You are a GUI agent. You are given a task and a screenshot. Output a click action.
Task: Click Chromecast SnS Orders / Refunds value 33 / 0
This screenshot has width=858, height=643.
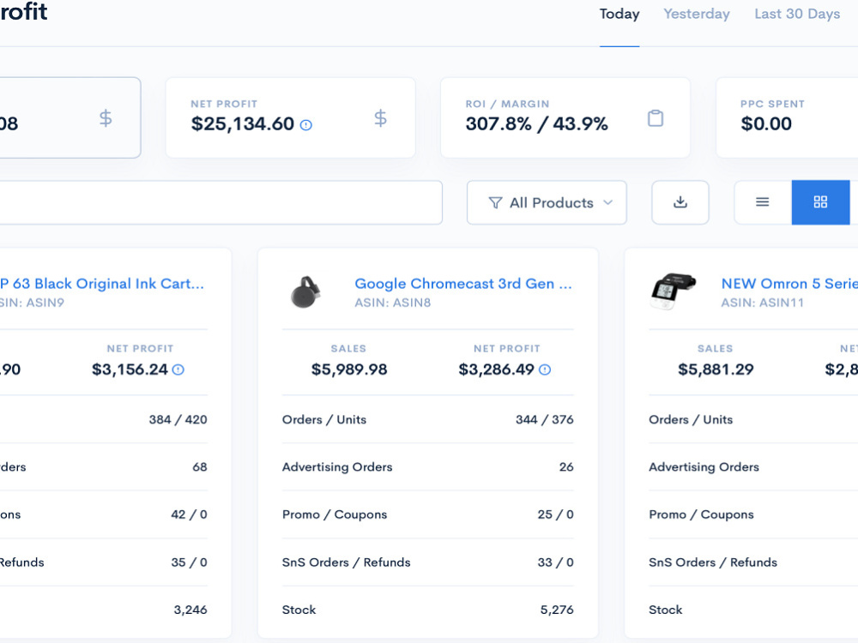pos(555,562)
